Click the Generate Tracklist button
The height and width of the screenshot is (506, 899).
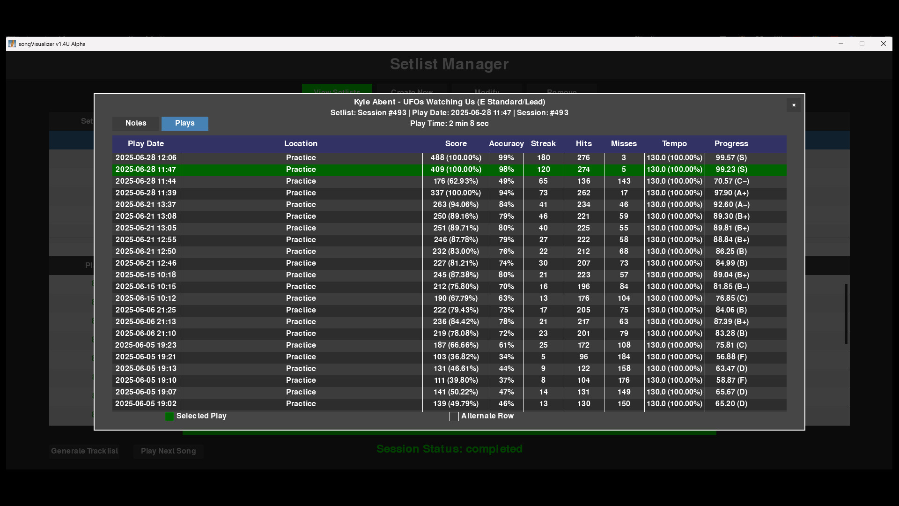pyautogui.click(x=84, y=451)
